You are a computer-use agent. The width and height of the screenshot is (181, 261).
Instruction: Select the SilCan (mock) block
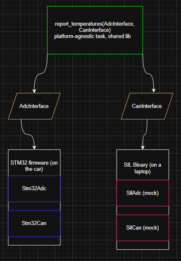pos(143,228)
